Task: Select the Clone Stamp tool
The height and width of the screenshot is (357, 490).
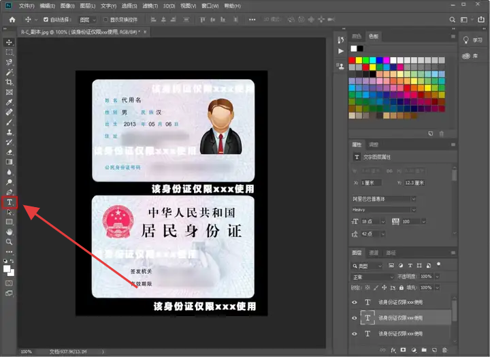Action: pyautogui.click(x=9, y=132)
